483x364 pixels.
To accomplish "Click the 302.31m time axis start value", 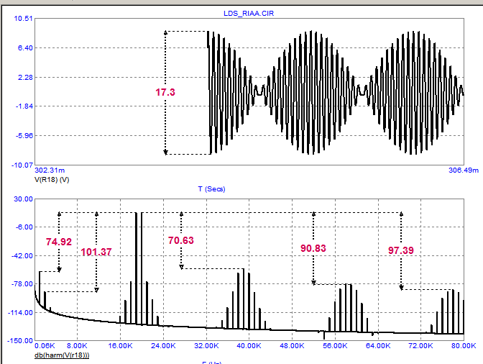I will pyautogui.click(x=50, y=170).
